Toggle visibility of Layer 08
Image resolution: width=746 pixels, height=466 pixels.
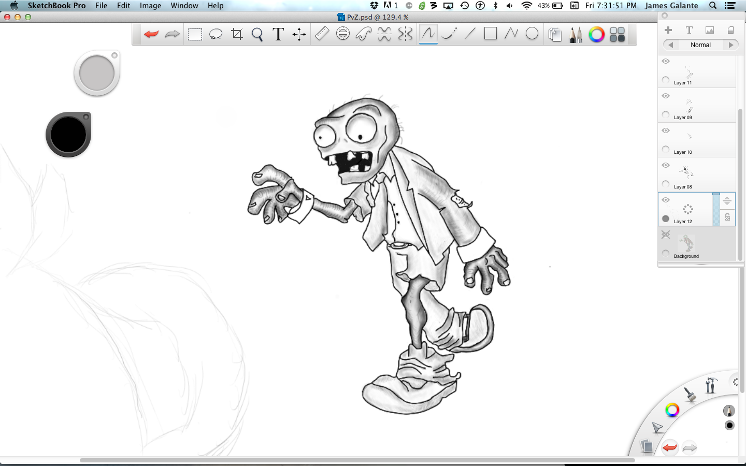(666, 165)
